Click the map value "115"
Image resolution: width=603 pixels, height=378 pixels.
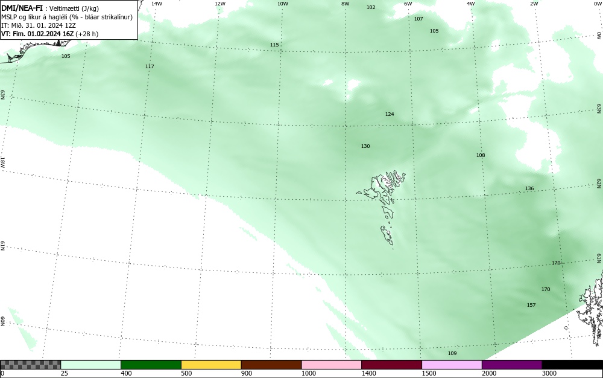[274, 45]
